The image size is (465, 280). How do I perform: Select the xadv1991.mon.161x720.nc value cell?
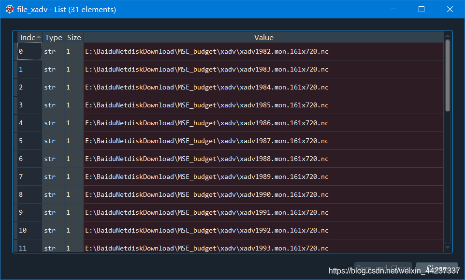(263, 212)
